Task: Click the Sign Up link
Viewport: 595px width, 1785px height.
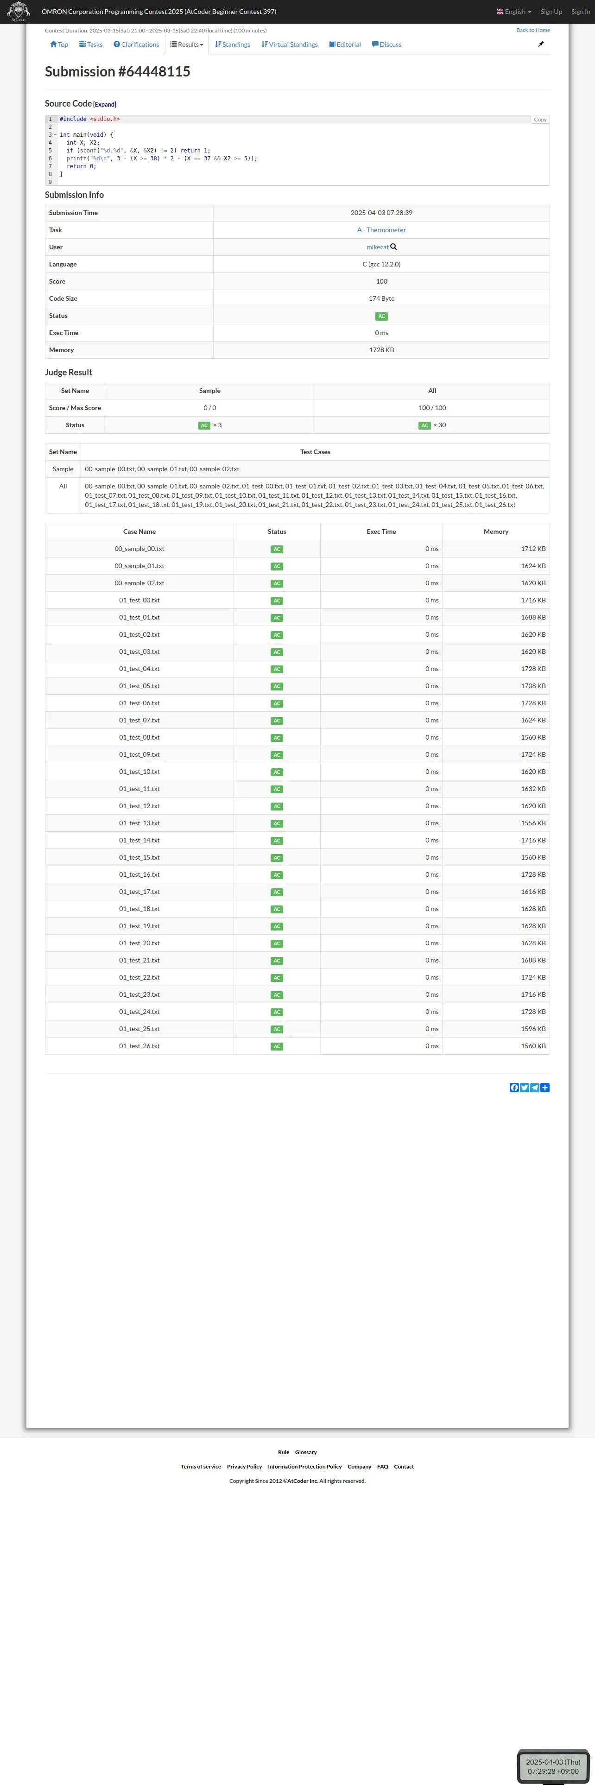Action: tap(551, 12)
